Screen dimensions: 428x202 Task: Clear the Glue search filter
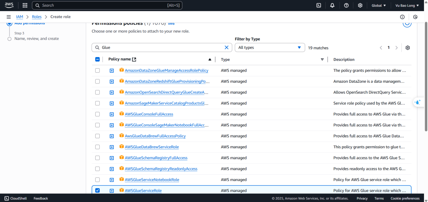[227, 48]
